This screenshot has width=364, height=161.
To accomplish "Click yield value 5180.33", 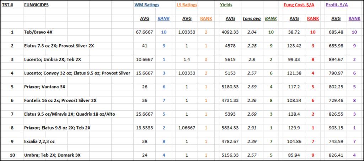I will click(x=230, y=87).
